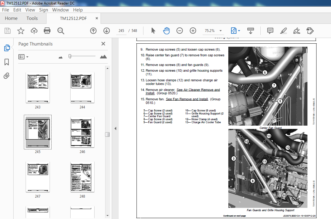Click the upload to cloud icon

pyautogui.click(x=34, y=31)
